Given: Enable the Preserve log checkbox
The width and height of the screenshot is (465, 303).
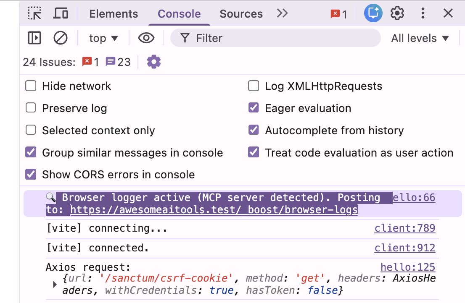Looking at the screenshot, I should (x=30, y=108).
